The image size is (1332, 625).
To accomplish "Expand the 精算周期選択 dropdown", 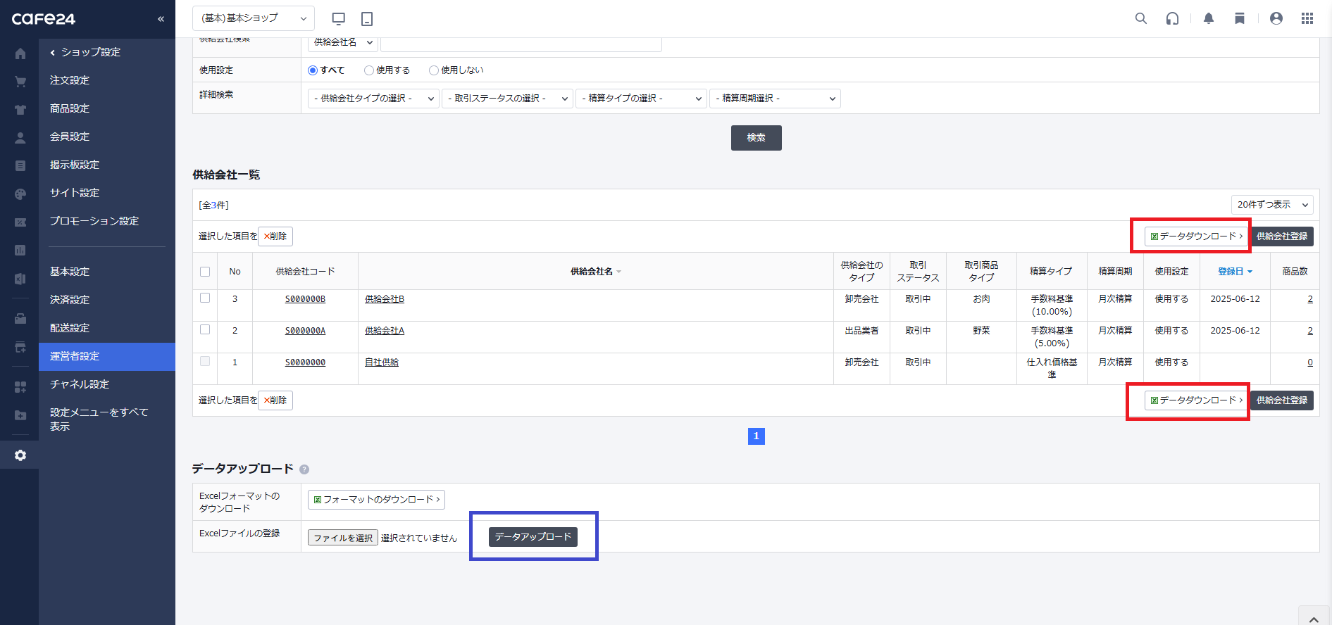I will coord(775,99).
